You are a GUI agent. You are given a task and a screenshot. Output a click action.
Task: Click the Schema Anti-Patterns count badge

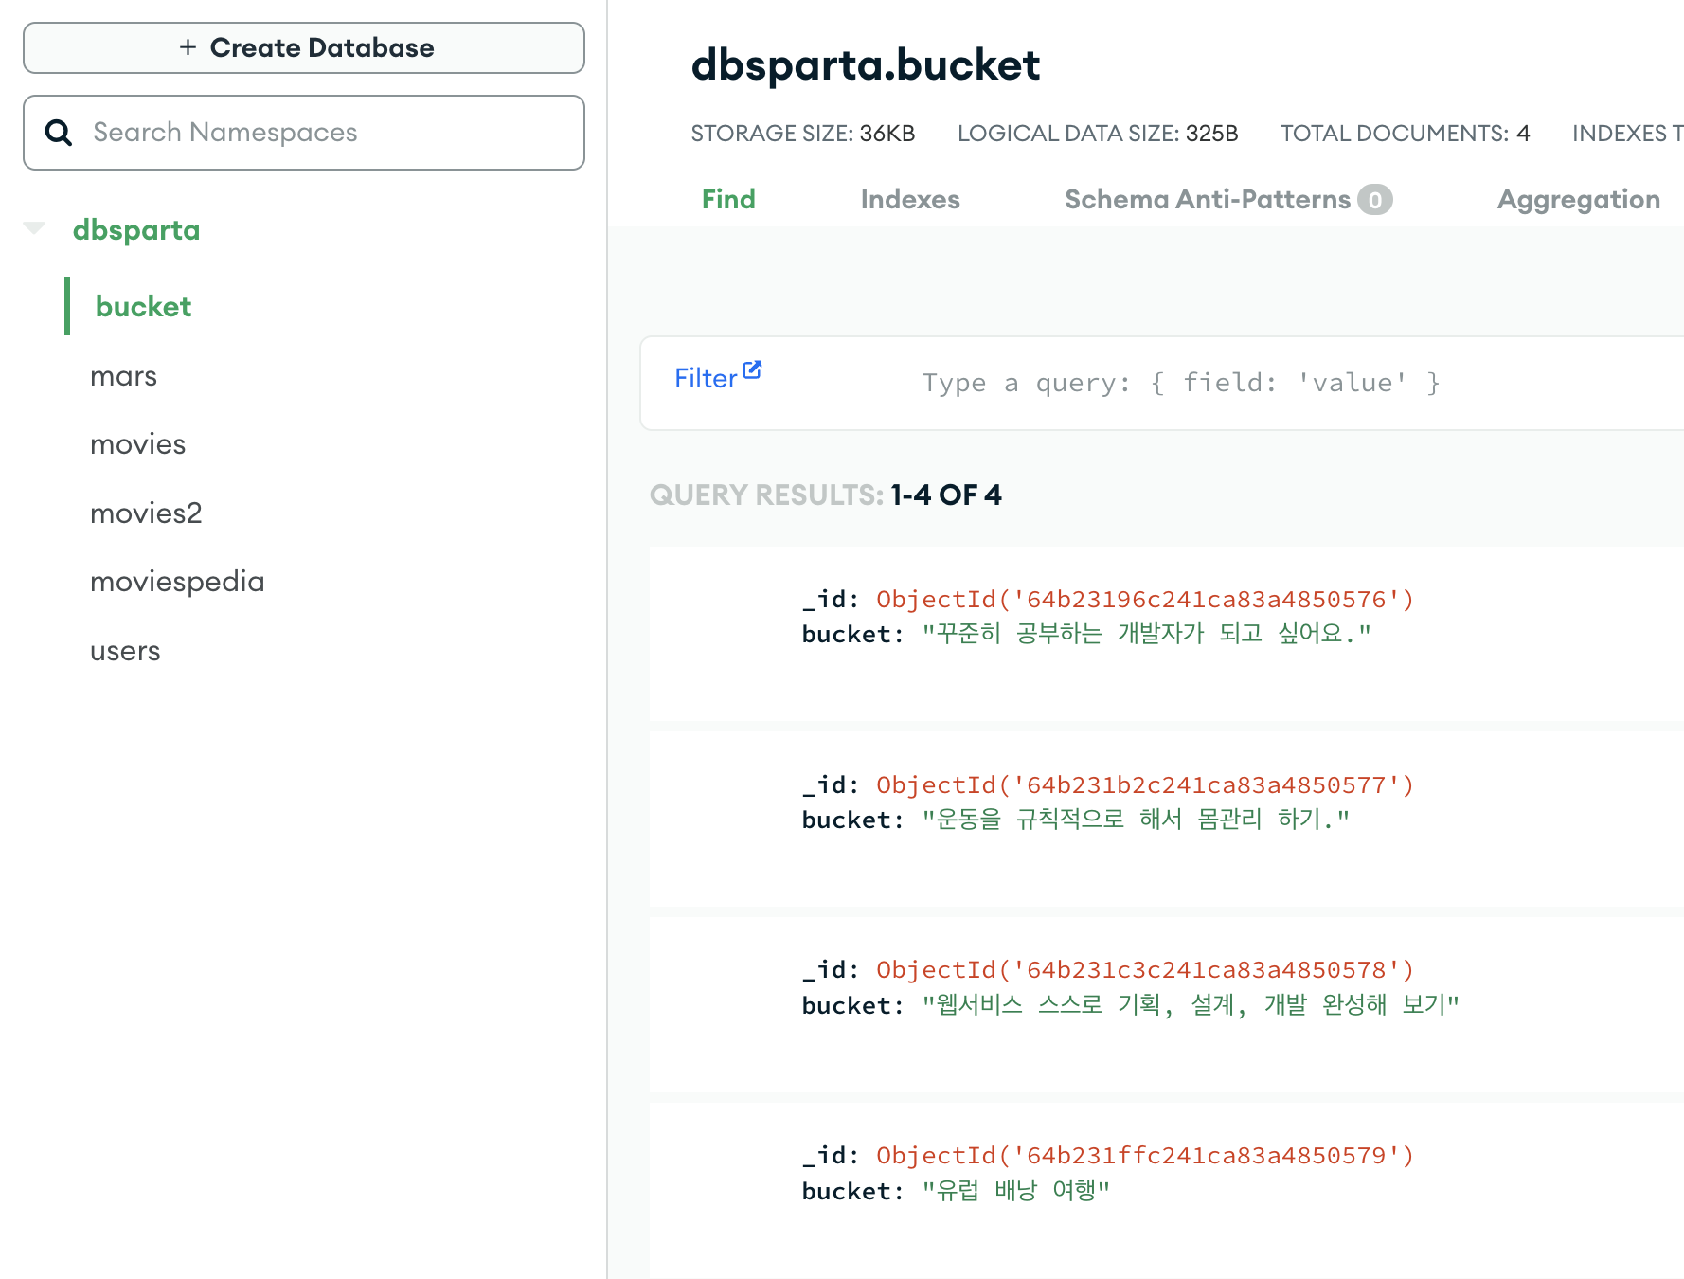(x=1375, y=200)
